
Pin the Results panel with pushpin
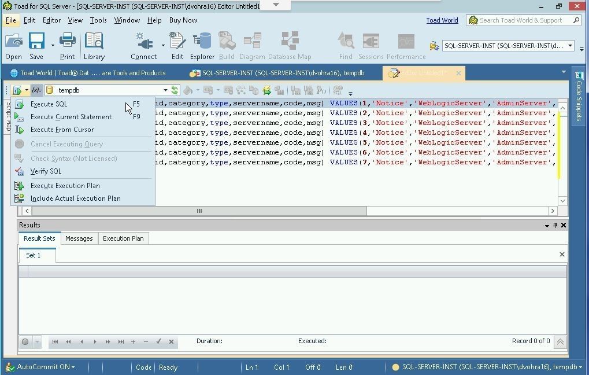pos(555,225)
